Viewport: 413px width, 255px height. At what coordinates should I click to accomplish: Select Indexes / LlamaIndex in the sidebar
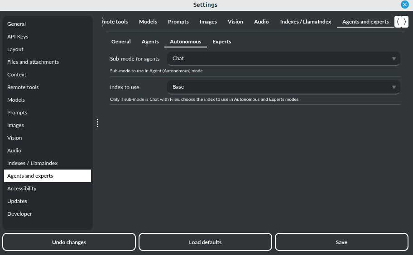(x=48, y=163)
